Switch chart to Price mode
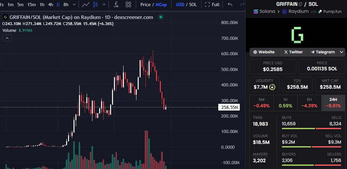Screen dimensions: 347x169 [x=145, y=4]
